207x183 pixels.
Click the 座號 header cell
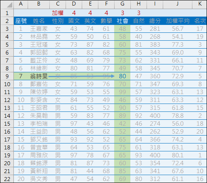(21, 21)
